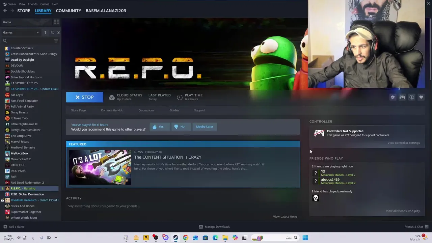432x243 pixels.
Task: Open the advanced filter options icon
Action: [x=56, y=41]
